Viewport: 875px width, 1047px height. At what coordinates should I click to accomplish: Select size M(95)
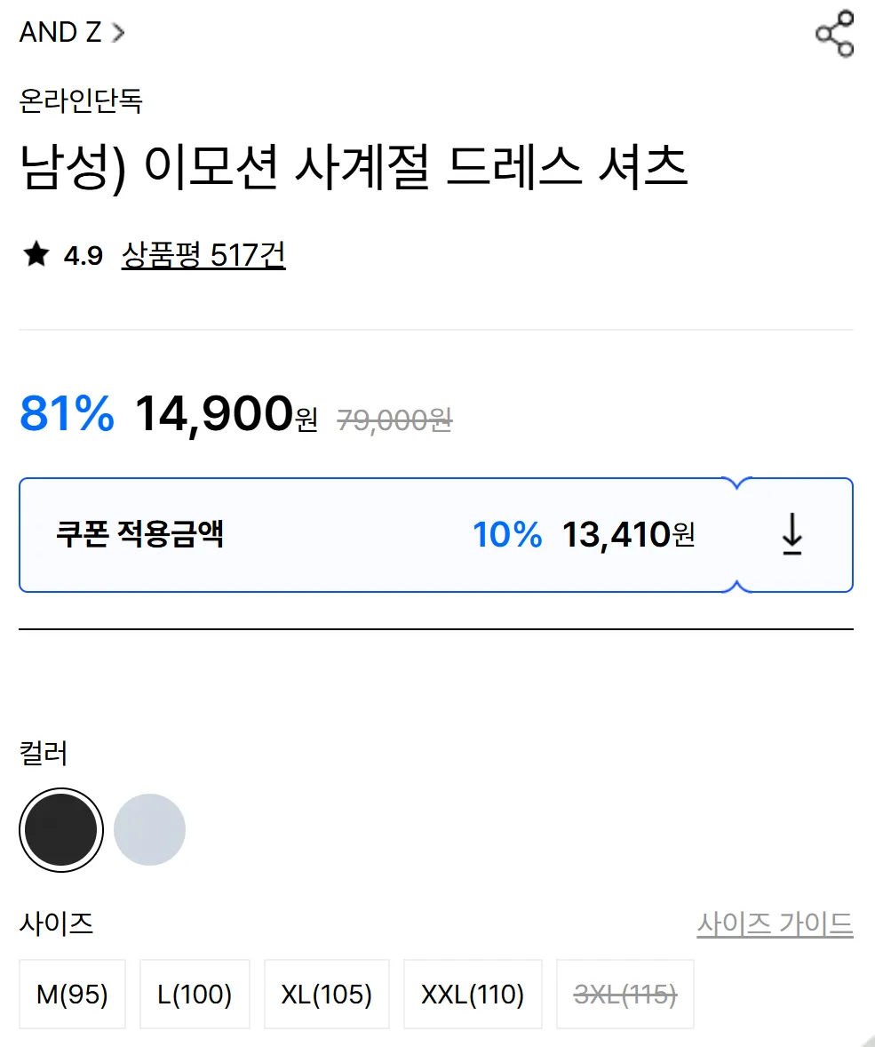[x=72, y=994]
